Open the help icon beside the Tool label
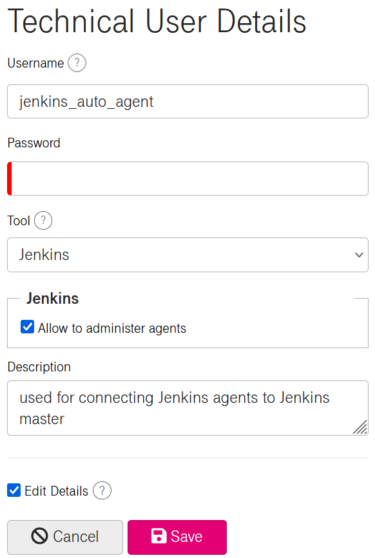This screenshot has height=558, width=375. click(x=43, y=220)
